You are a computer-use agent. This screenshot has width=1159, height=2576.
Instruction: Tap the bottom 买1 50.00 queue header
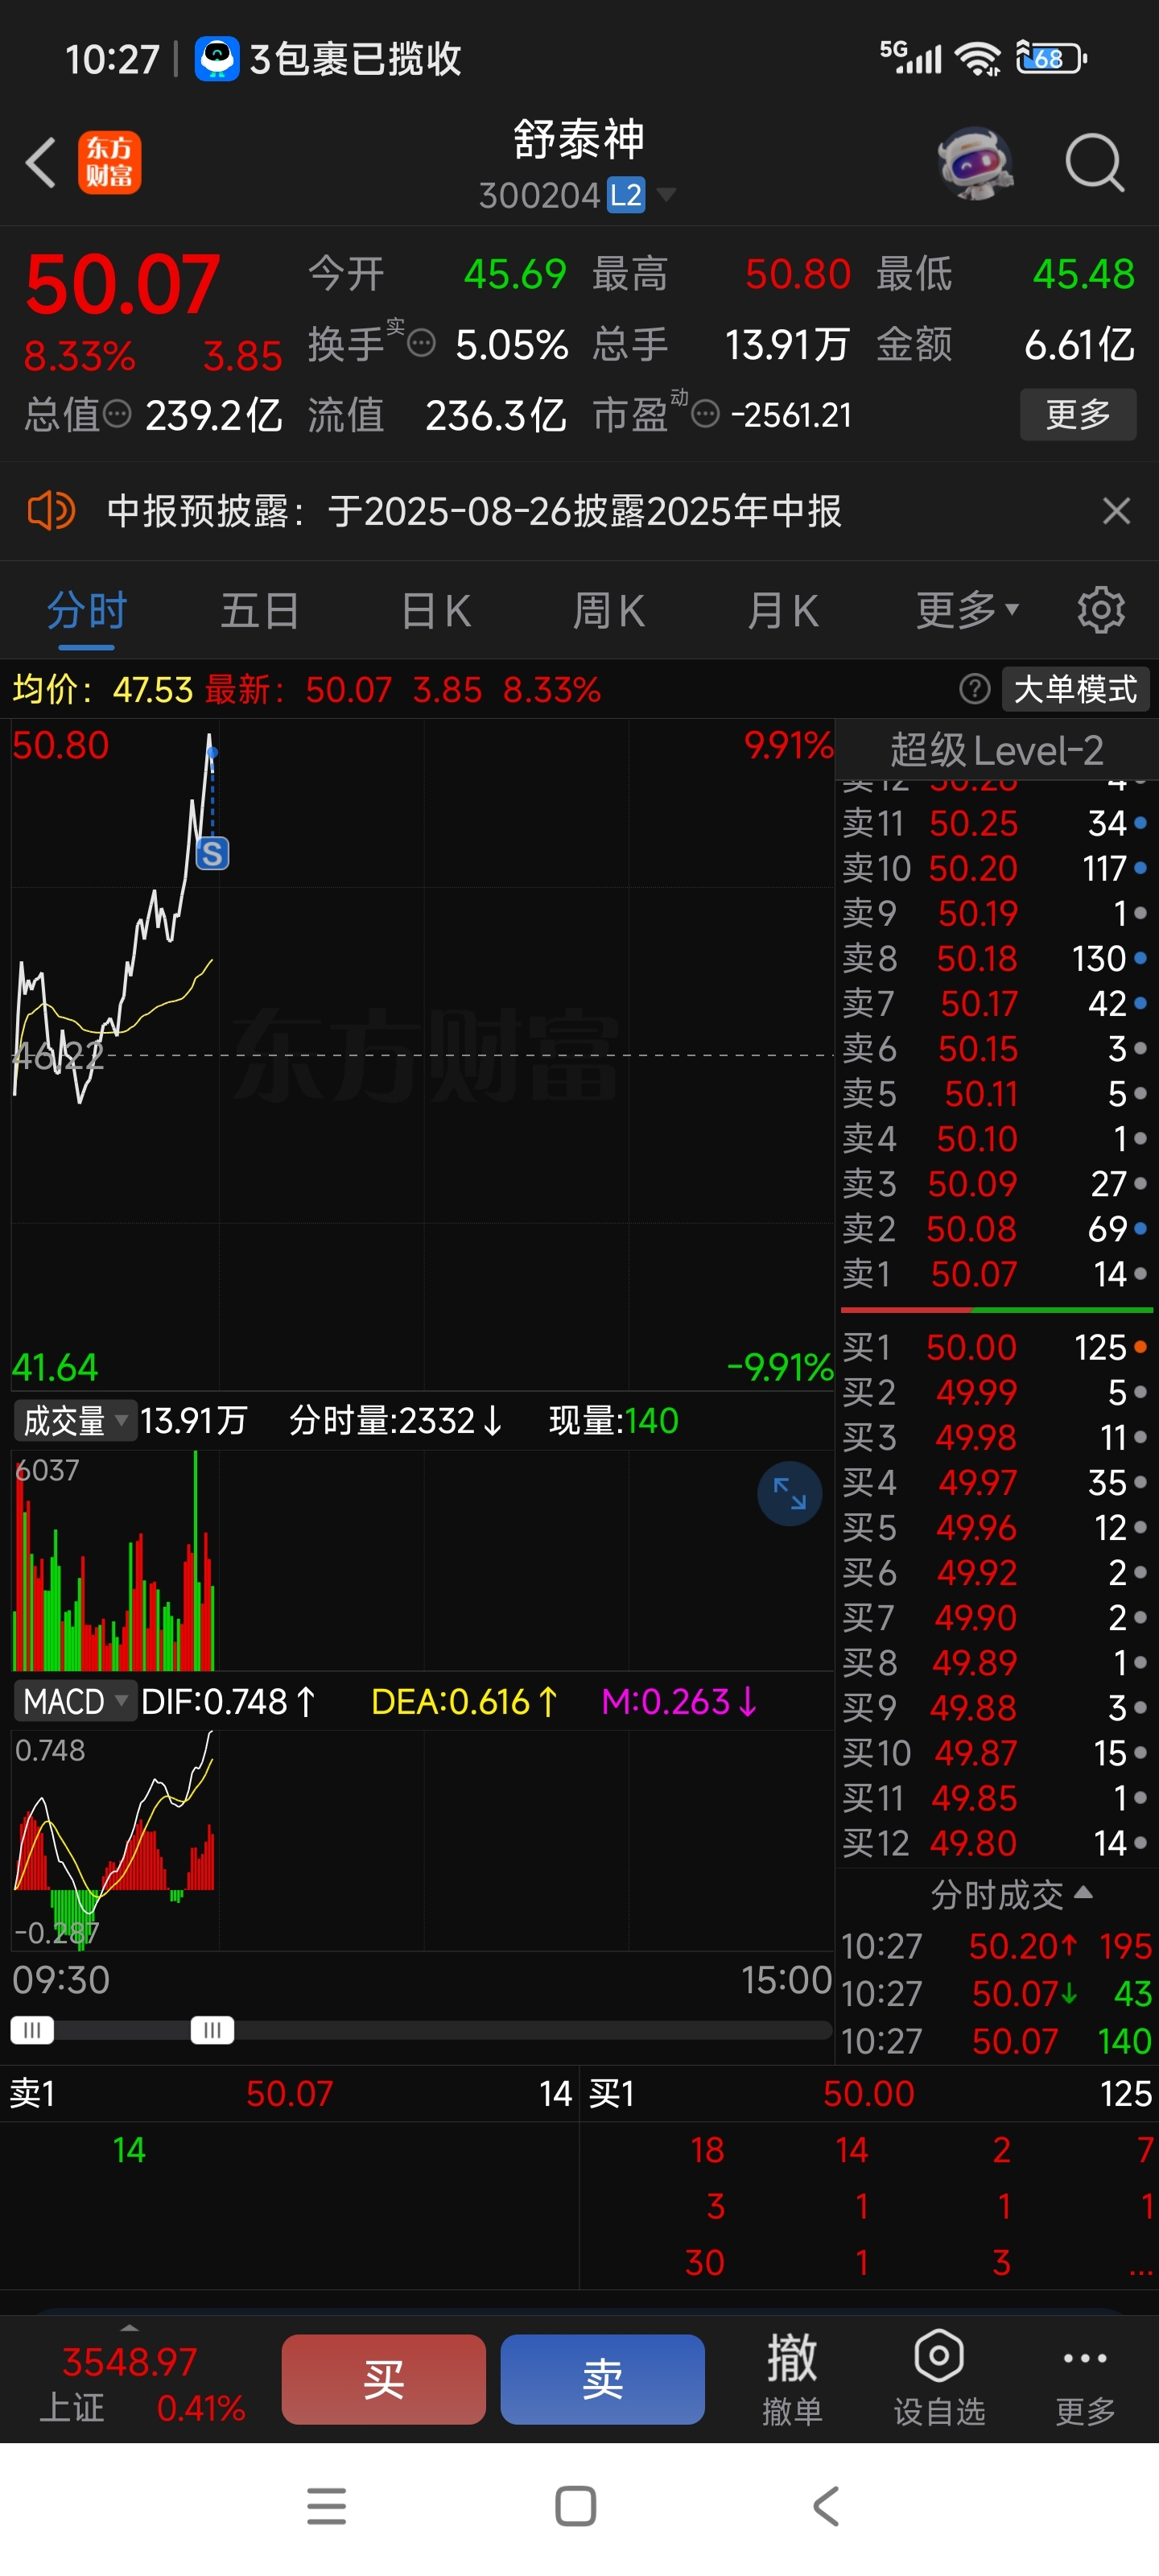868,2093
